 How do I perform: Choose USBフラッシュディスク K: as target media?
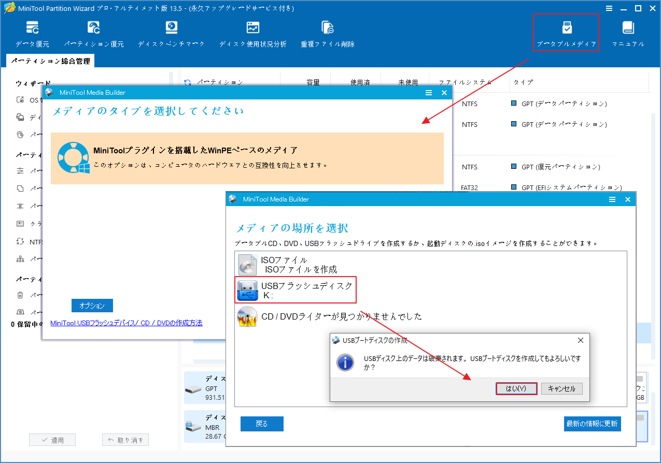(295, 290)
